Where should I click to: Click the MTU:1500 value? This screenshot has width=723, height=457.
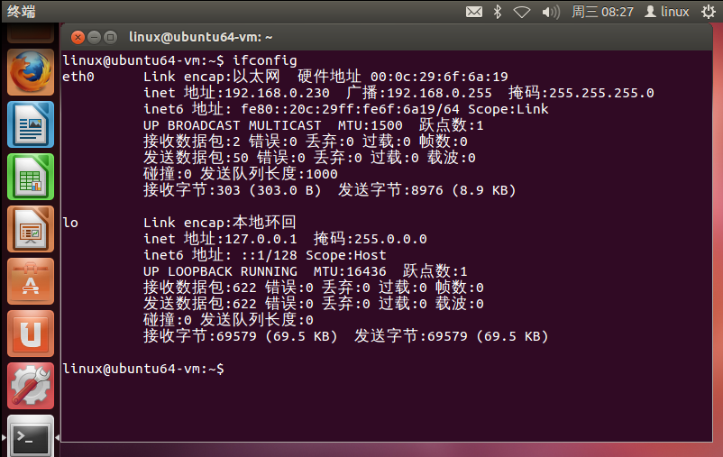(371, 125)
